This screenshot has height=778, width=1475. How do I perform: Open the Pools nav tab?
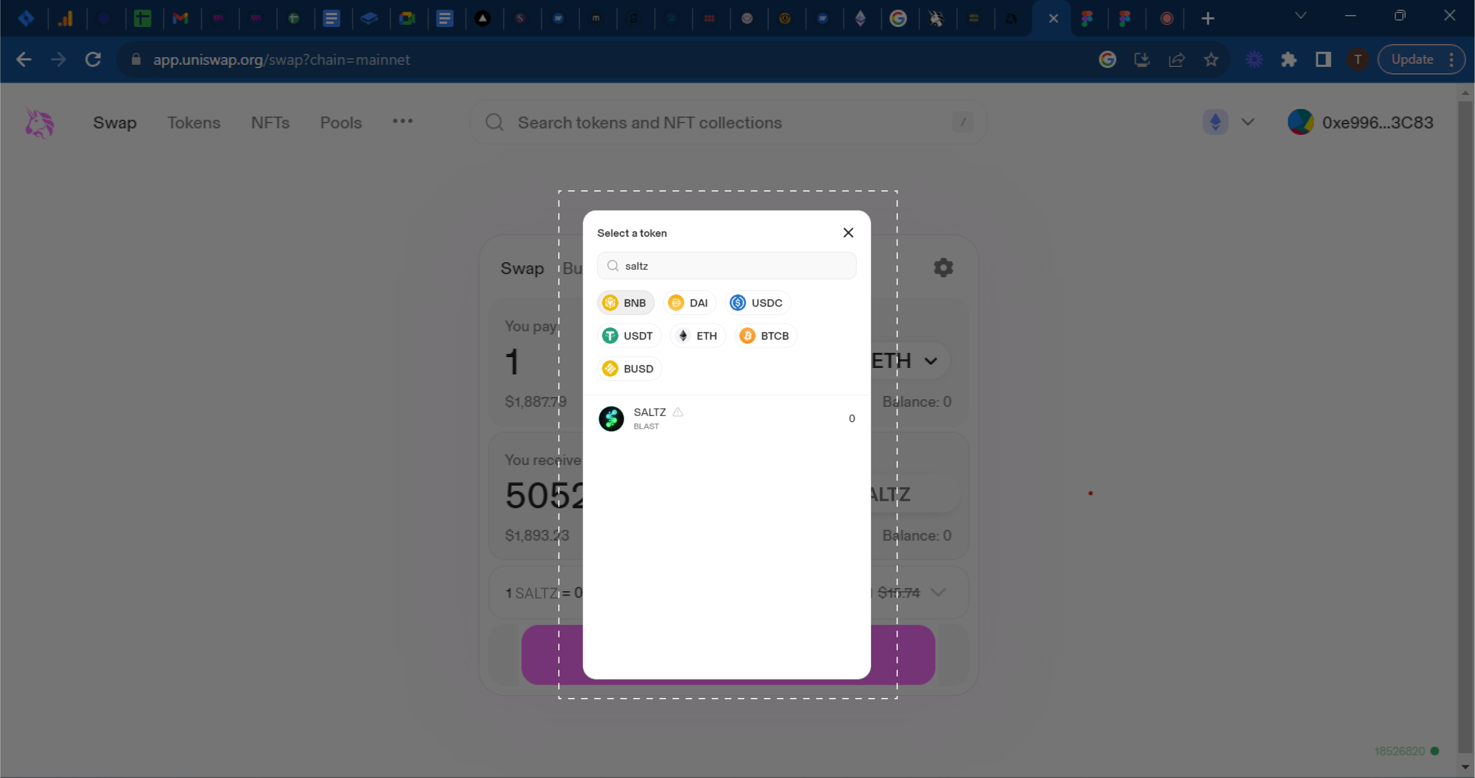click(x=341, y=122)
